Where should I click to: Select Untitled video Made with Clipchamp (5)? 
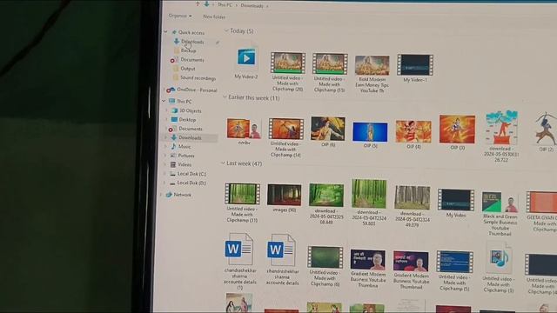(x=454, y=262)
